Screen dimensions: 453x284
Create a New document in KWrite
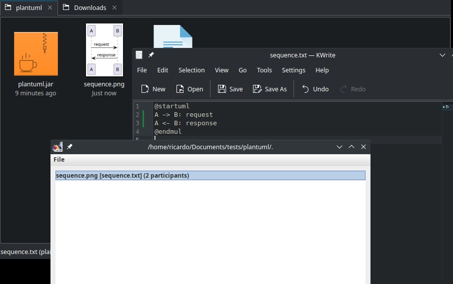(x=153, y=89)
